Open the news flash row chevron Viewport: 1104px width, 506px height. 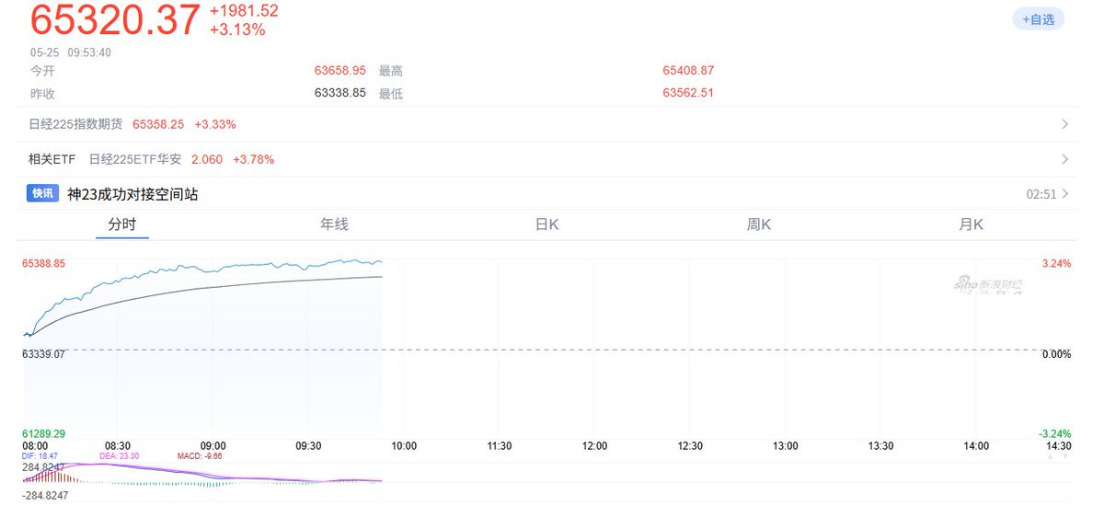point(1065,194)
